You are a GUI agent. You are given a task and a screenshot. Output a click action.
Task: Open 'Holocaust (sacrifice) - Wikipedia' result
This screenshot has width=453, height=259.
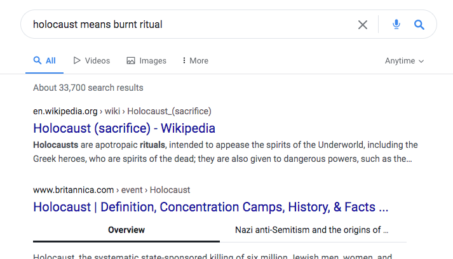125,128
